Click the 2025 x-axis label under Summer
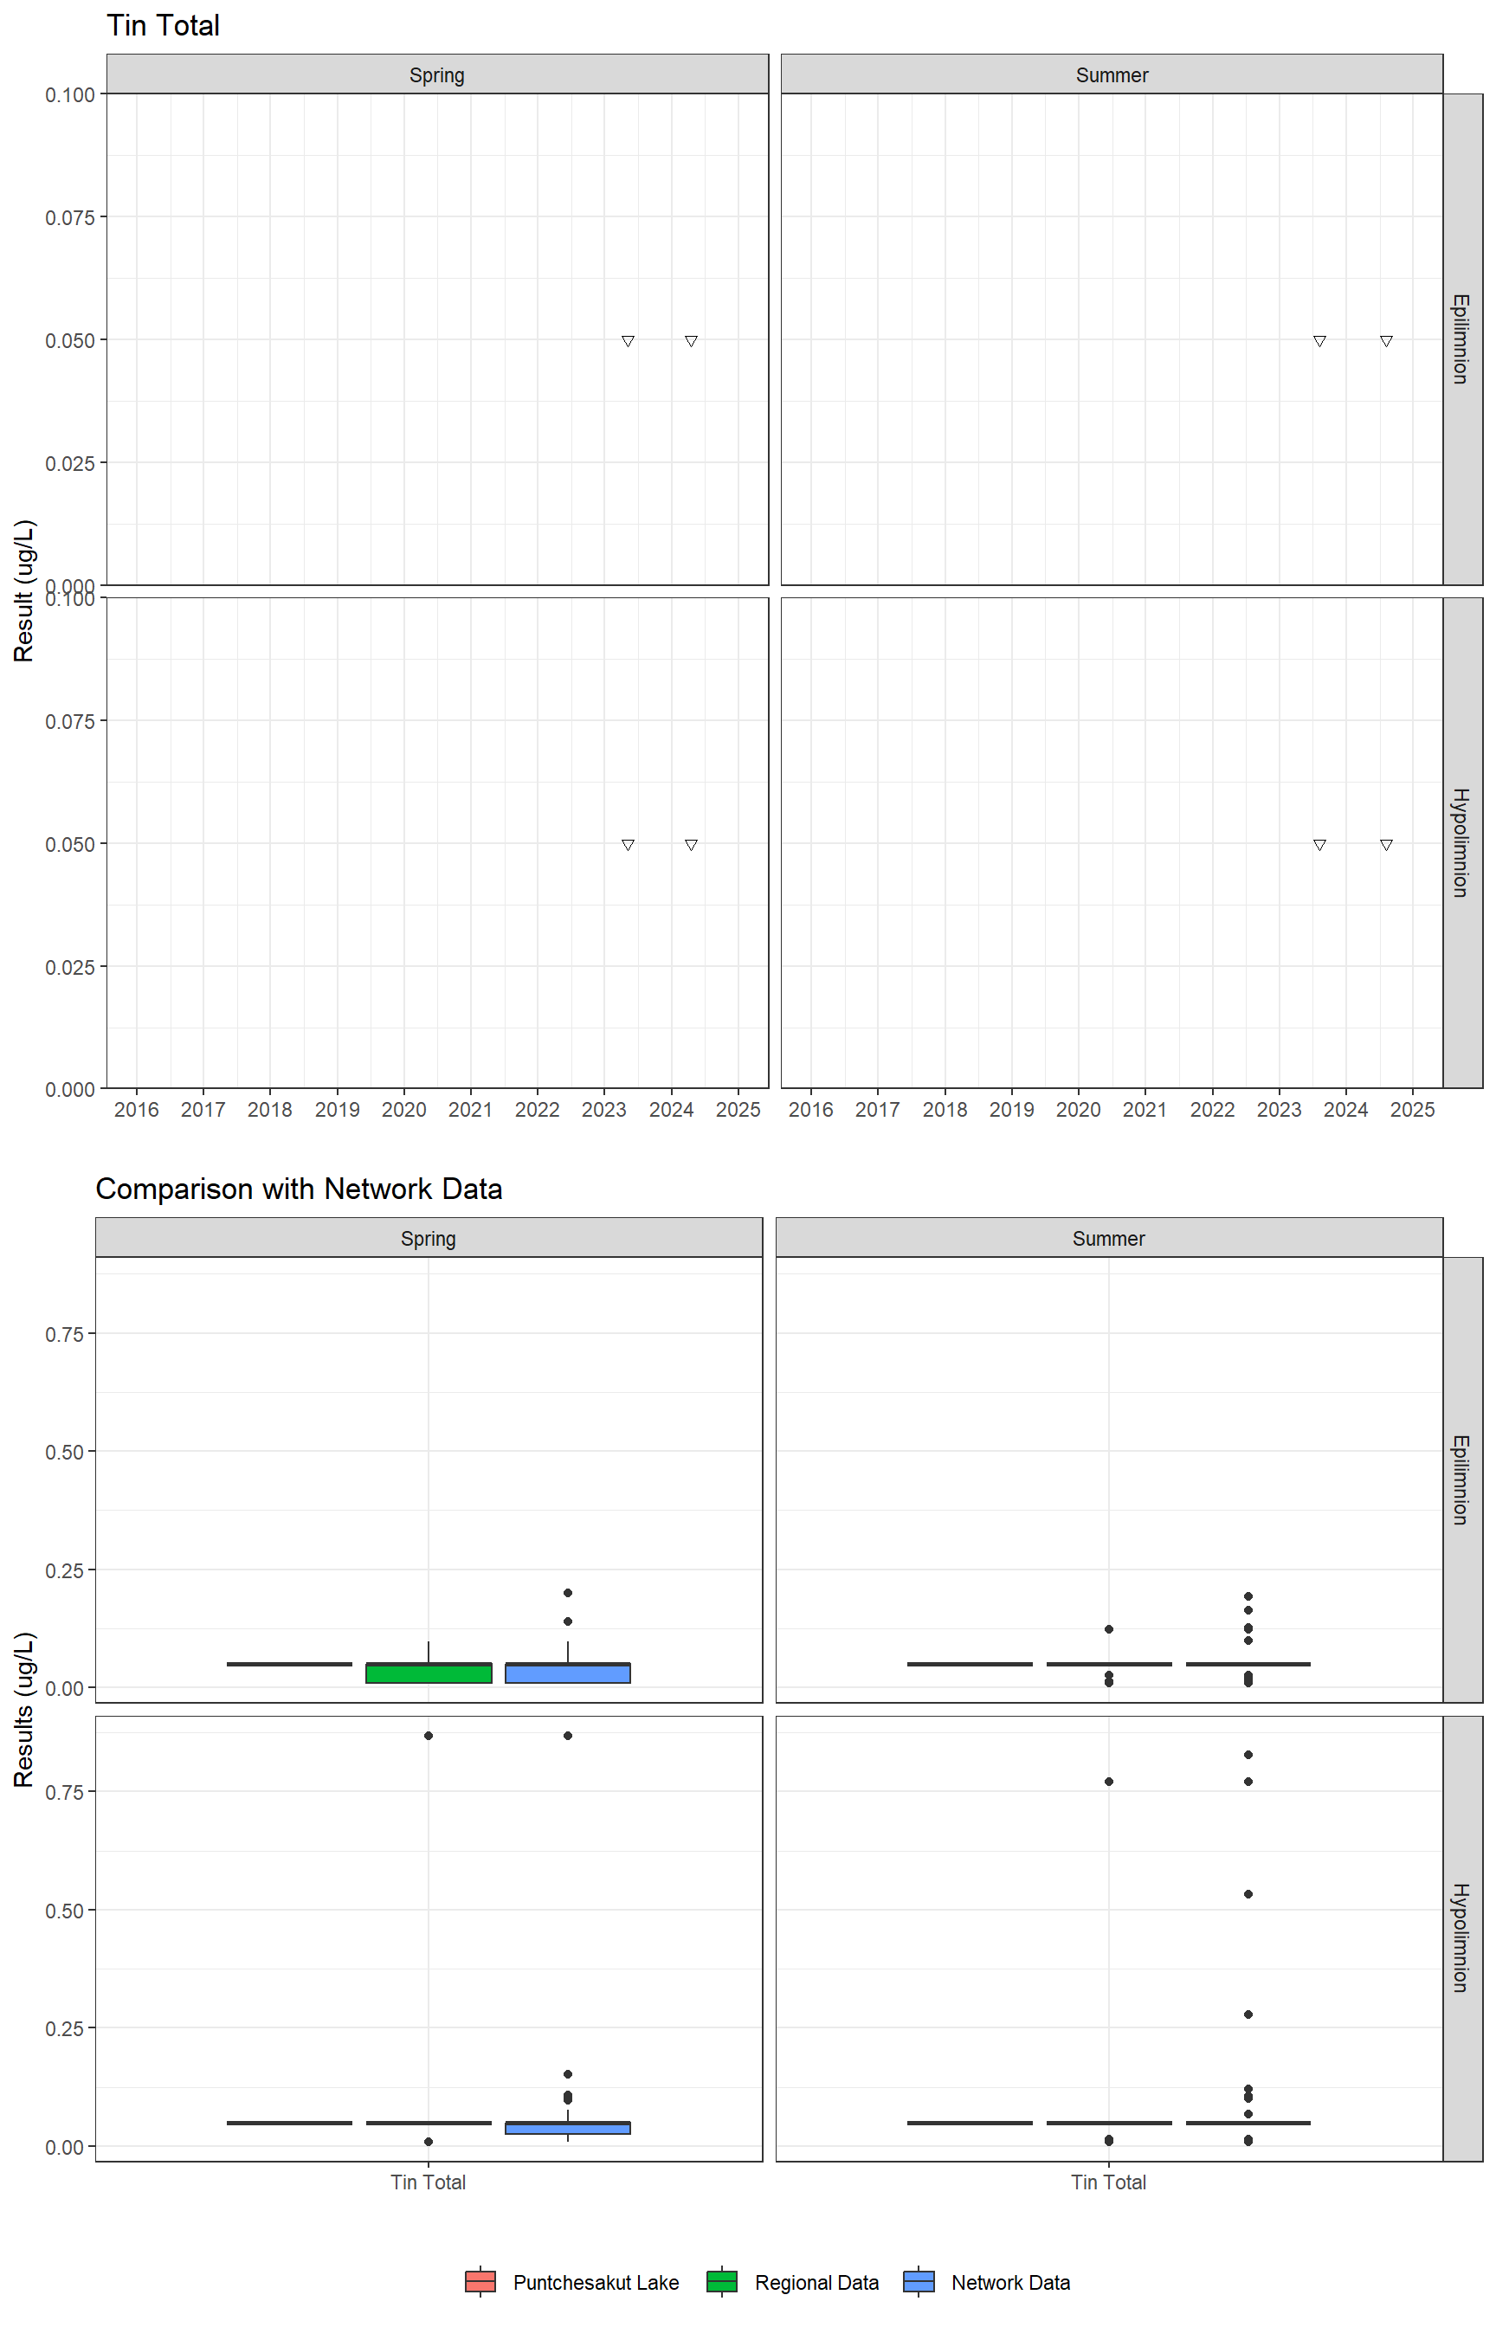The height and width of the screenshot is (2327, 1496). click(1413, 1109)
